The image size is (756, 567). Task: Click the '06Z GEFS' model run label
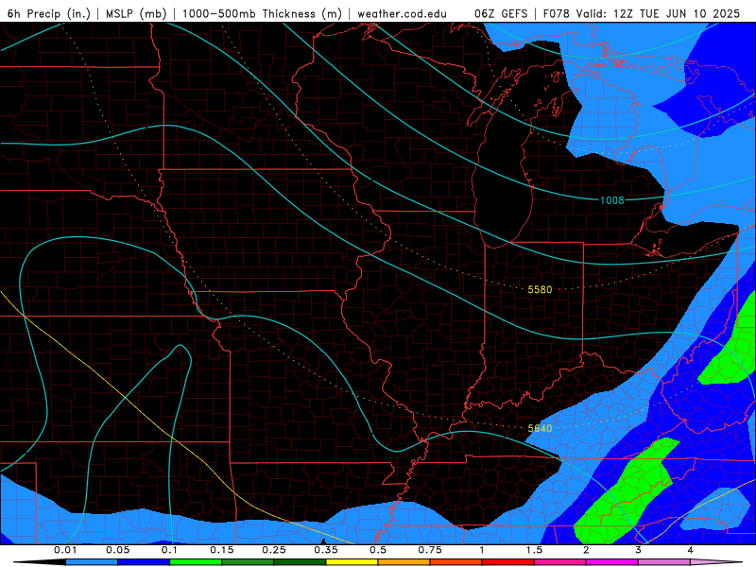[501, 14]
